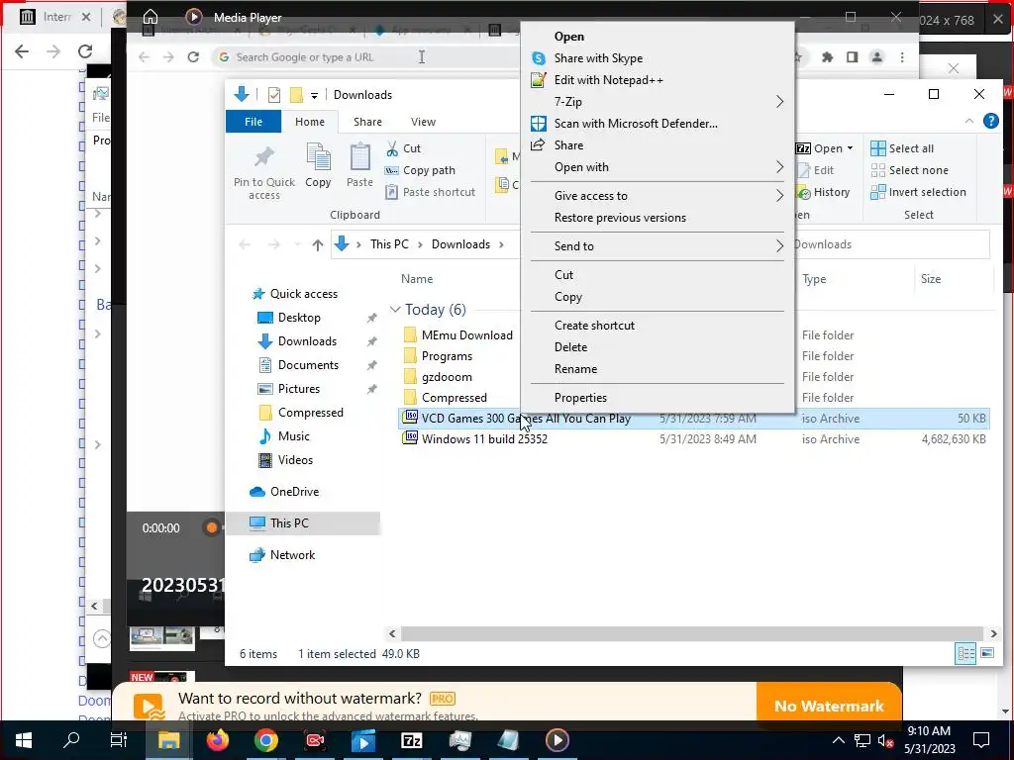Click Copy path in the ribbon
The image size is (1014, 760).
(x=421, y=170)
